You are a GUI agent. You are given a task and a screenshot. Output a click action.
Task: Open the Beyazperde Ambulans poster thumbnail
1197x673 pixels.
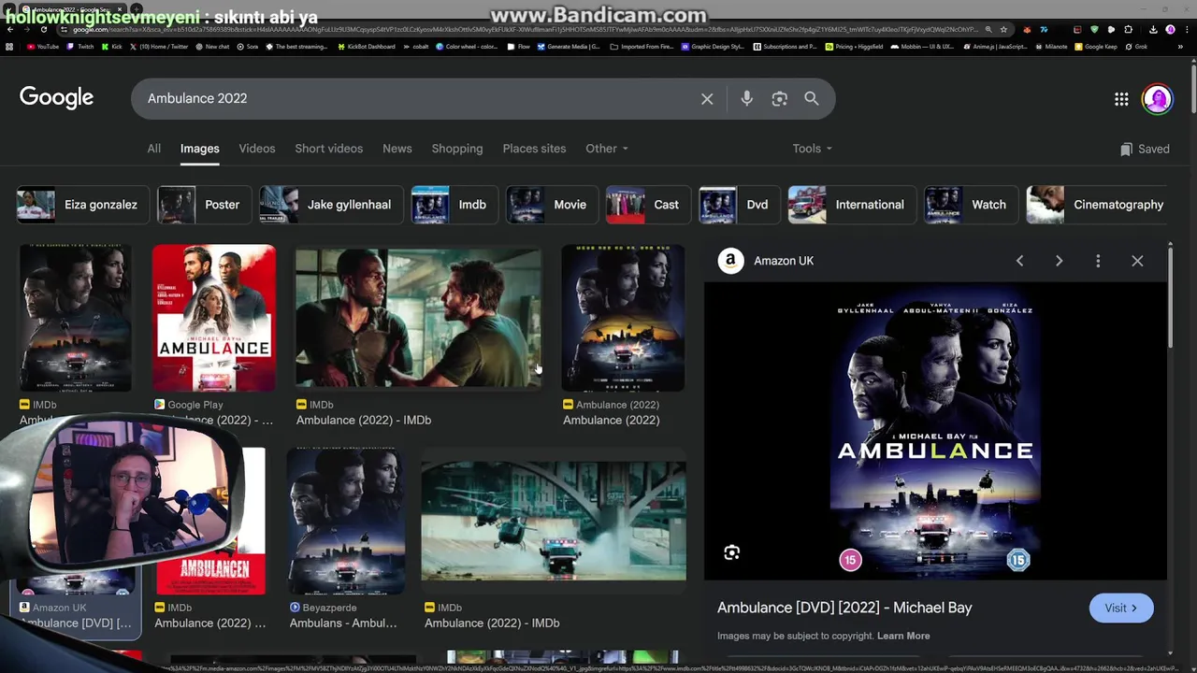(347, 521)
